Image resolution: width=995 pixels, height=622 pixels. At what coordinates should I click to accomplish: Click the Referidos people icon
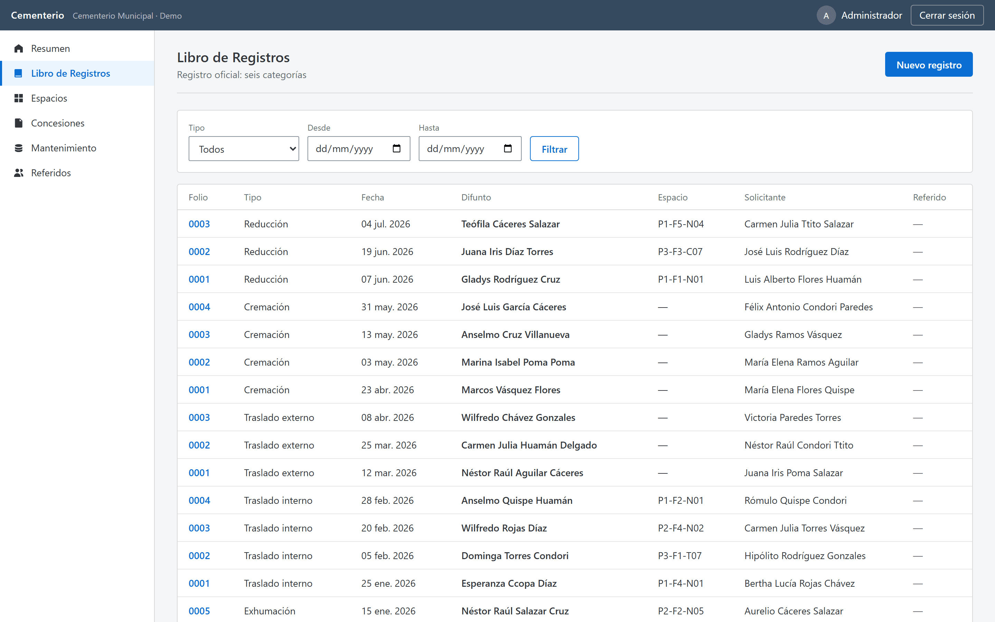pos(19,173)
